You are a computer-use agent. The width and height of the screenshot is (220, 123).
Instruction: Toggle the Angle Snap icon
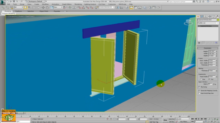point(83,8)
